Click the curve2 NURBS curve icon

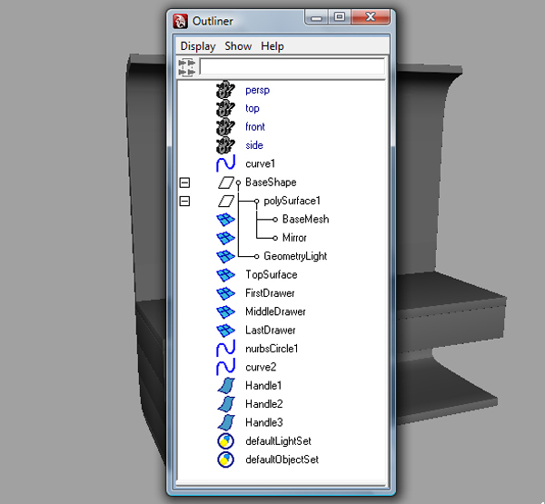tap(225, 367)
